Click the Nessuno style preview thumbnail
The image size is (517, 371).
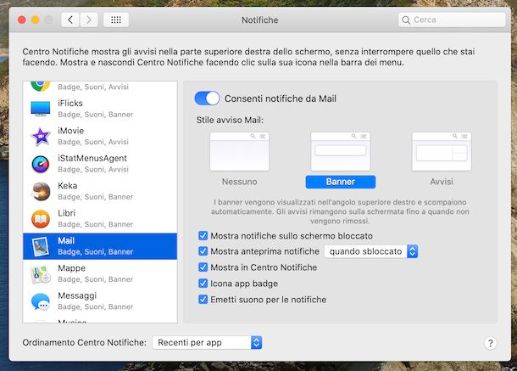(239, 152)
